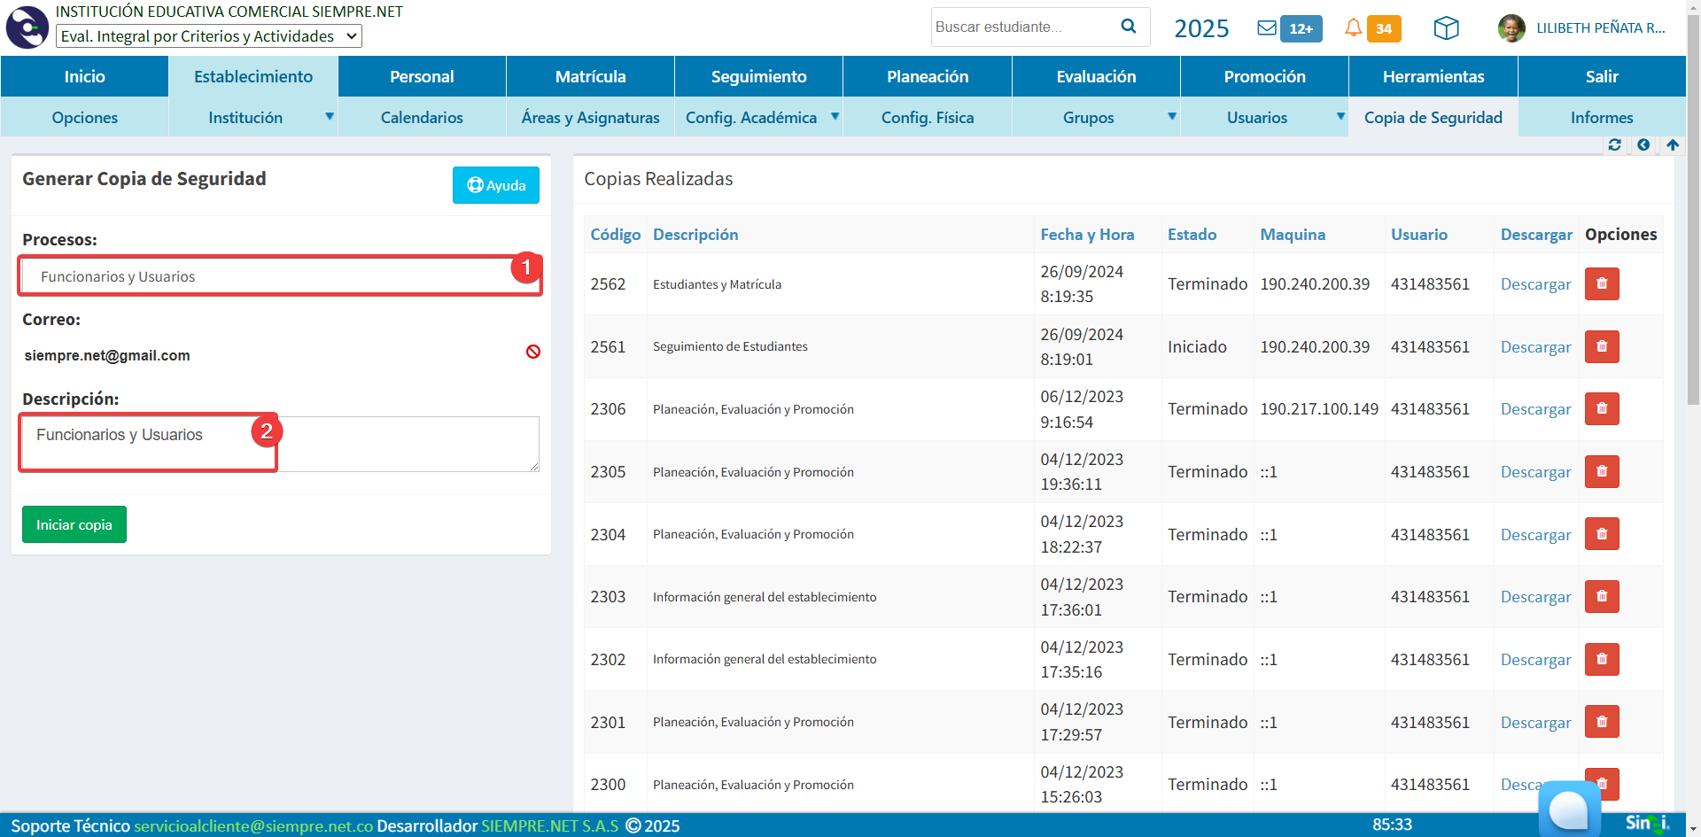Open the bell notifications icon
Viewport: 1701px width, 837px height.
(x=1353, y=28)
